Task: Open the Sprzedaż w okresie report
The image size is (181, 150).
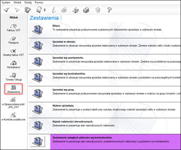Action: pyautogui.click(x=64, y=42)
